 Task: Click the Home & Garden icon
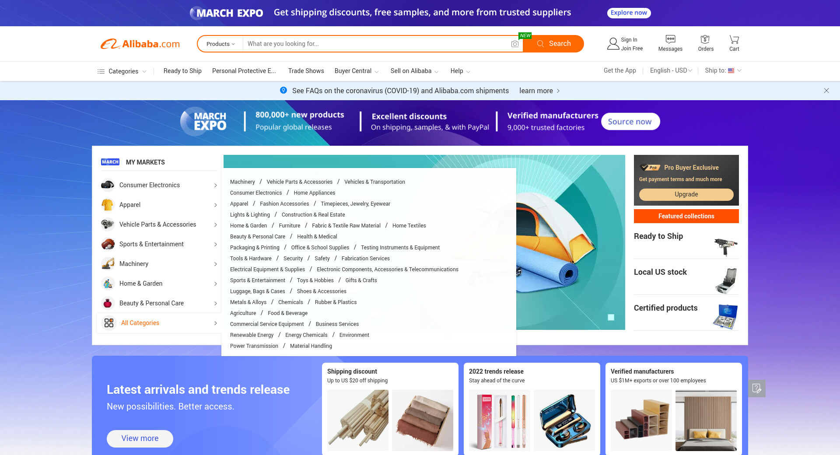pos(108,283)
